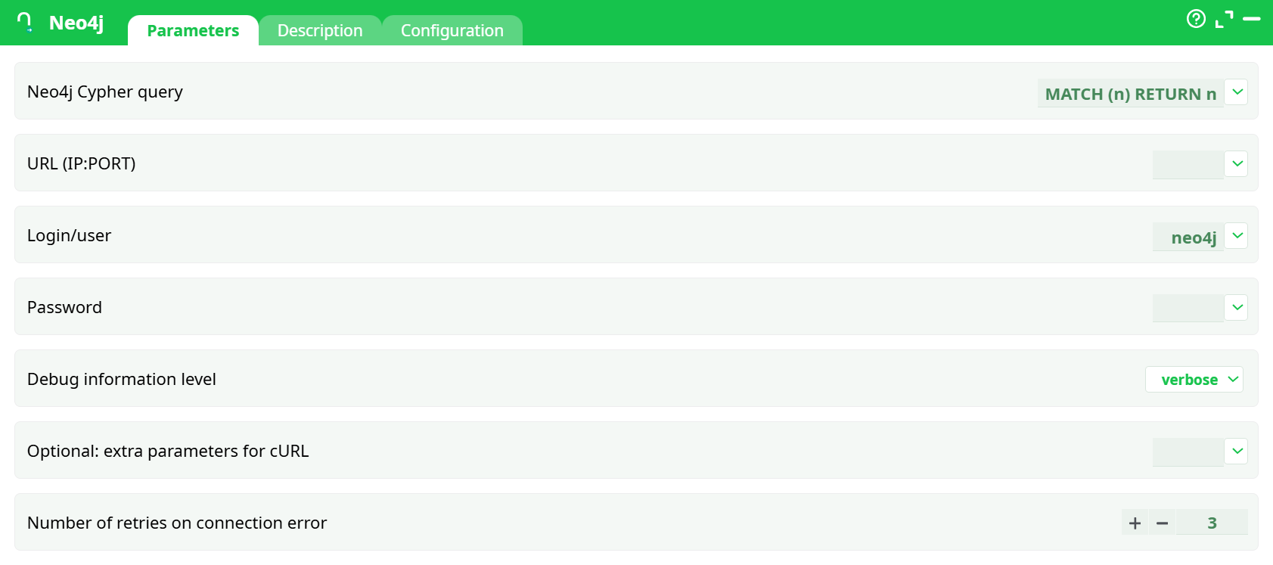Increase number of retries with plus button
The width and height of the screenshot is (1273, 565).
(x=1135, y=523)
